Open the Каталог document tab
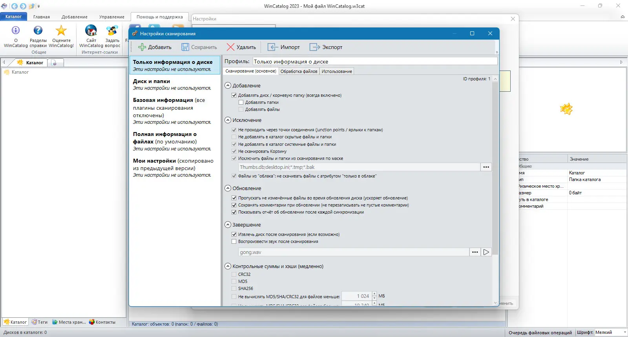The image size is (628, 337). (31, 63)
